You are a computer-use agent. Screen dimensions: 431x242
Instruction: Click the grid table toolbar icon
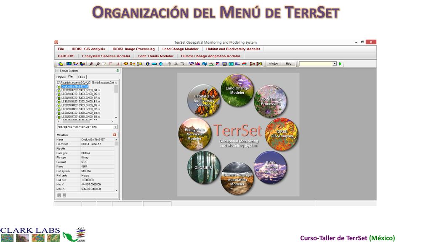(x=224, y=64)
